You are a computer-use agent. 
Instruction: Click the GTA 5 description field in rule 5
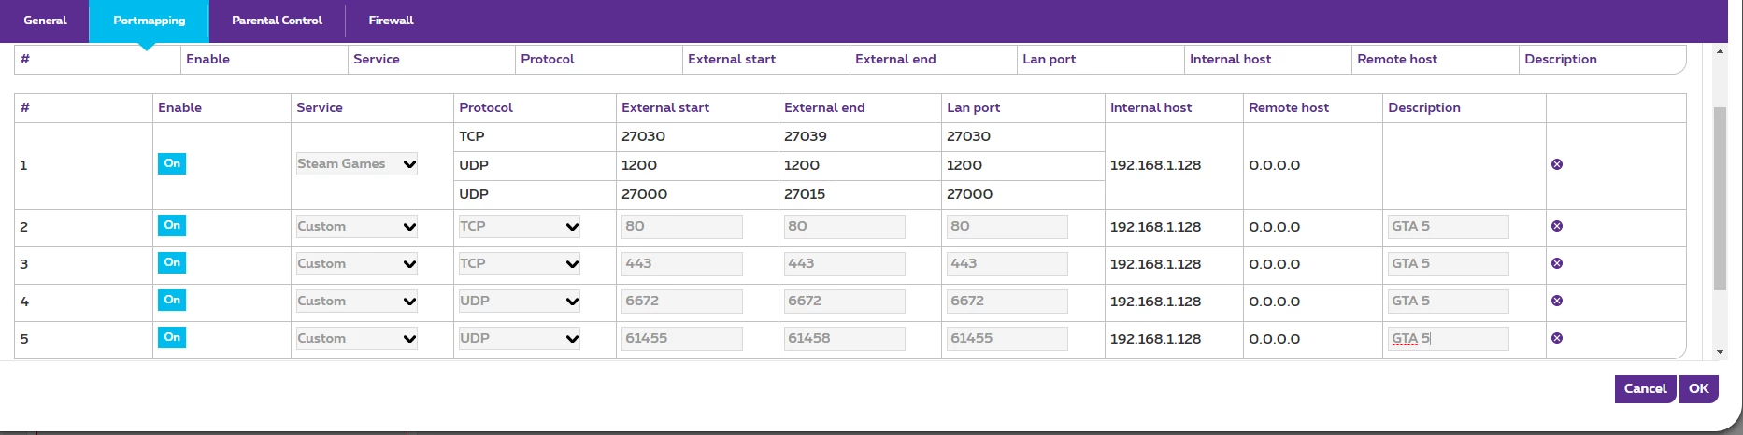pos(1448,339)
